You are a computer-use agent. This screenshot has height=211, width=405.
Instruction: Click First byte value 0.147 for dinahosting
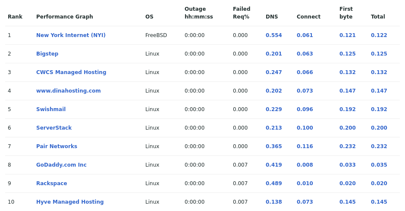347,91
